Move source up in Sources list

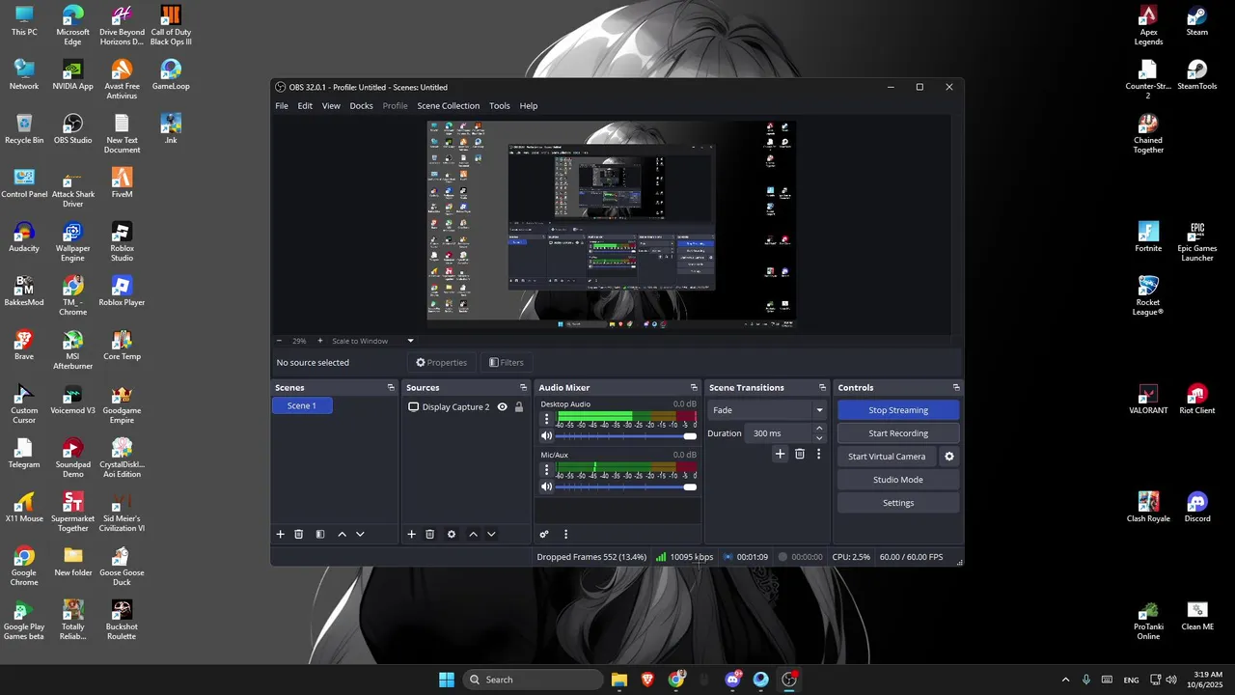pos(473,534)
